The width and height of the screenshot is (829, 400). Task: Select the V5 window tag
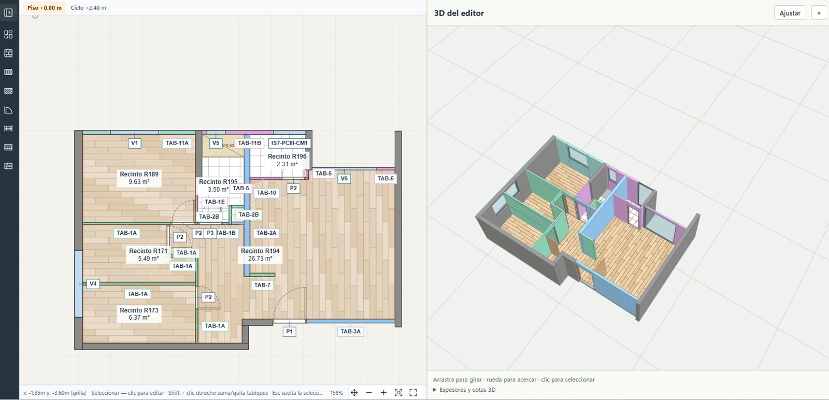(x=216, y=143)
